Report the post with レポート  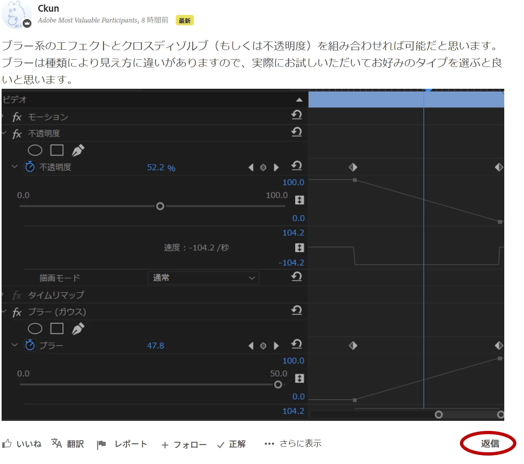pyautogui.click(x=122, y=444)
